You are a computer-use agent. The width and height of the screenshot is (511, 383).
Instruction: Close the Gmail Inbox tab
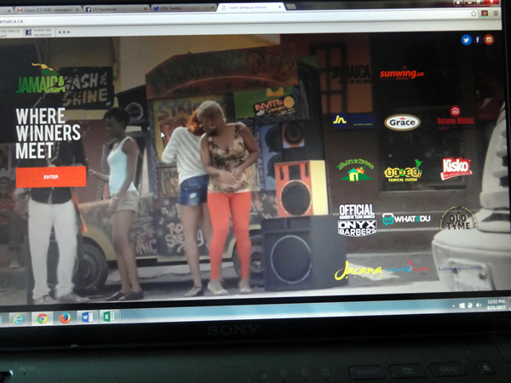pos(78,10)
